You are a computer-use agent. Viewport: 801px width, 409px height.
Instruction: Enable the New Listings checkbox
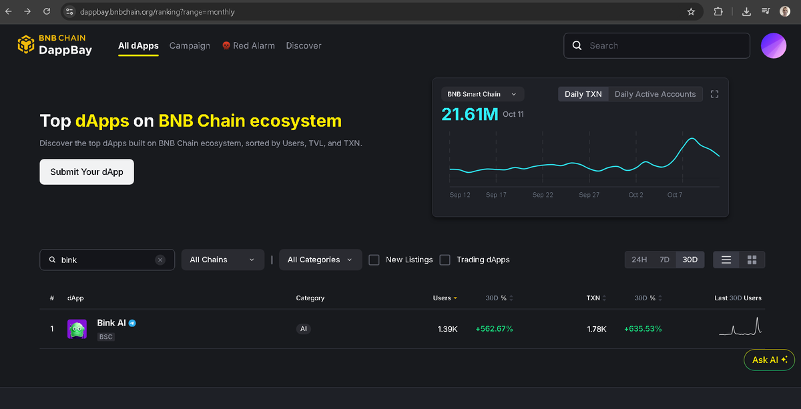point(374,260)
